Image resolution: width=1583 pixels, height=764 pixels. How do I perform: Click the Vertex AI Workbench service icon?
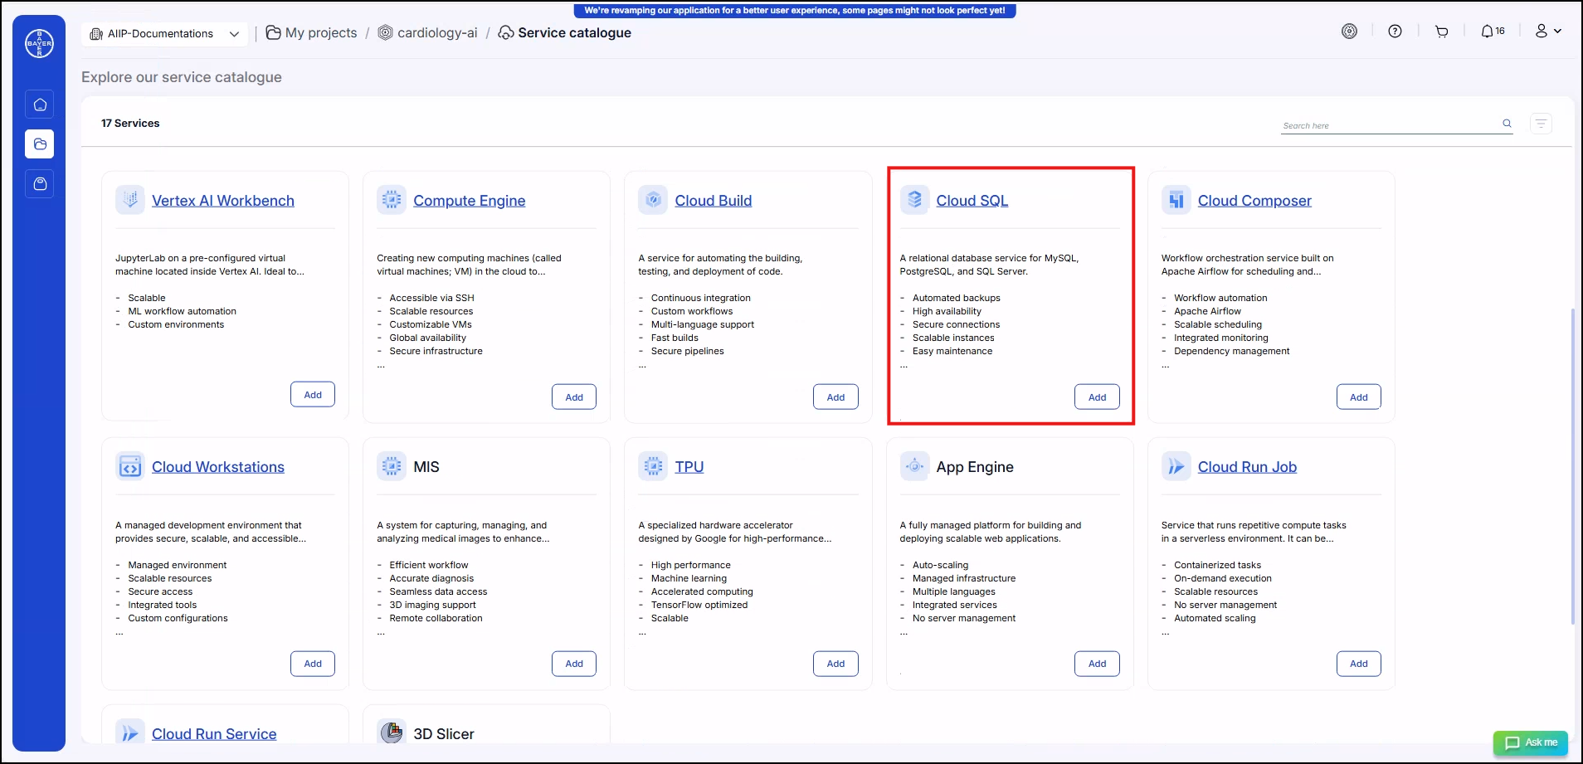pyautogui.click(x=130, y=200)
